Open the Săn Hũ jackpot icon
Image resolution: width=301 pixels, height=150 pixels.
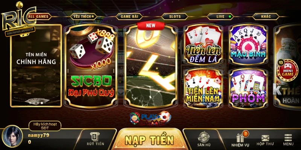tap(204, 139)
